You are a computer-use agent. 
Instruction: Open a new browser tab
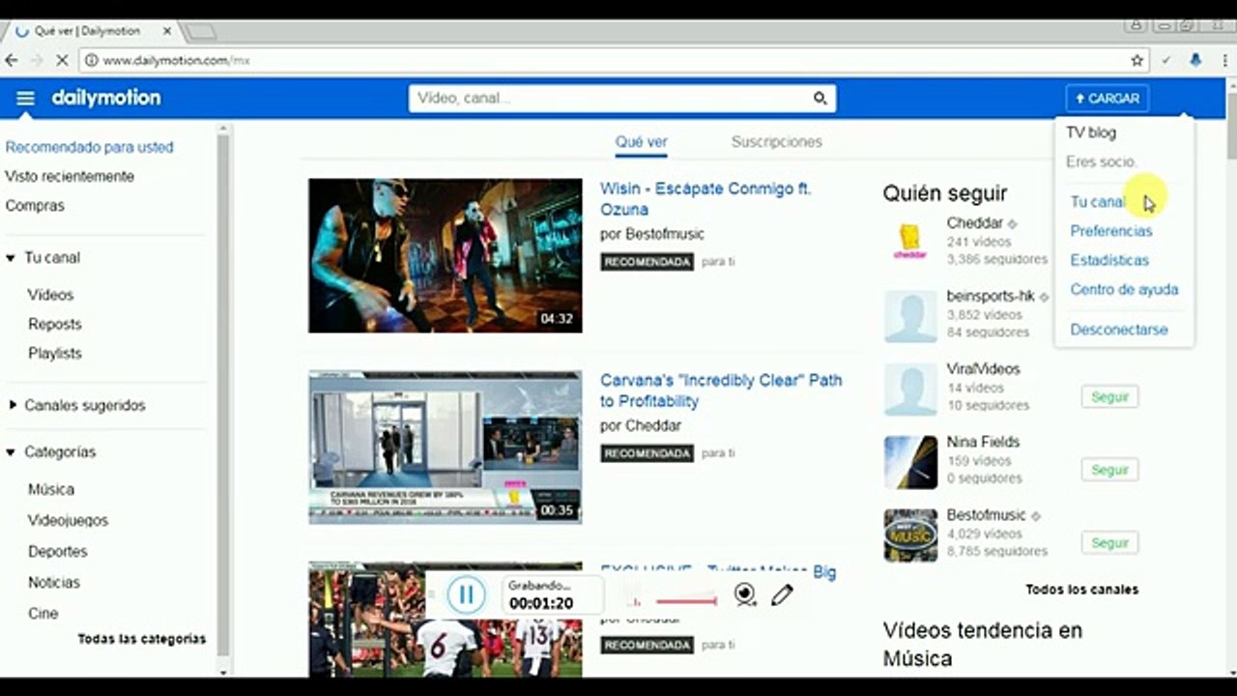click(x=200, y=31)
